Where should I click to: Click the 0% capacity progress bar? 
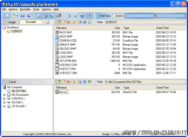(155, 16)
